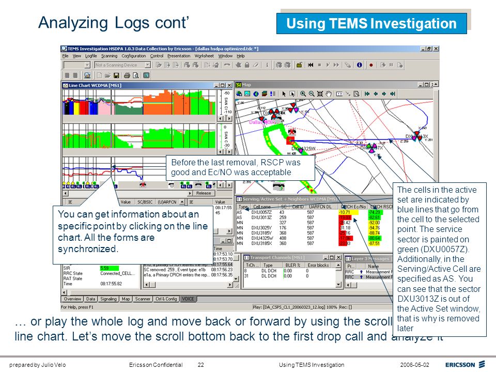Stop logfile replay in main toolbar
Viewport: 496px width, 372px height.
(319, 65)
